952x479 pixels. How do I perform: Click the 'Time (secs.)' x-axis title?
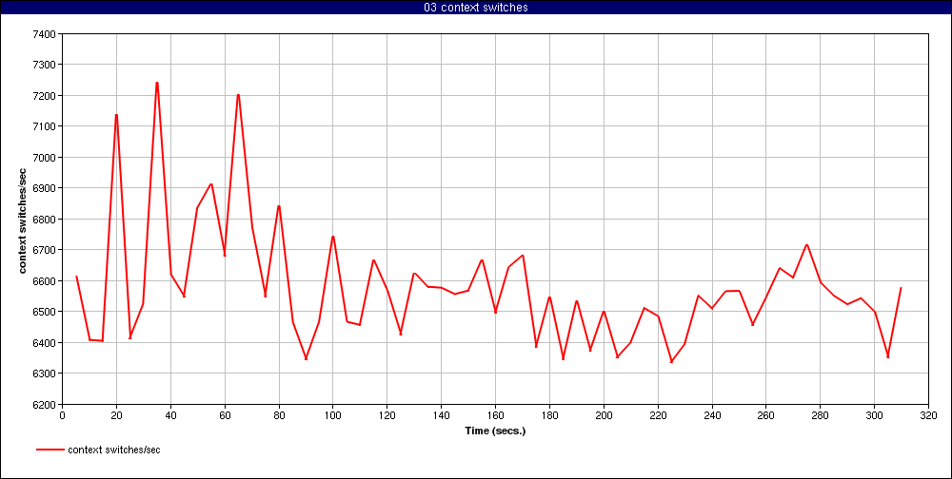(x=495, y=431)
